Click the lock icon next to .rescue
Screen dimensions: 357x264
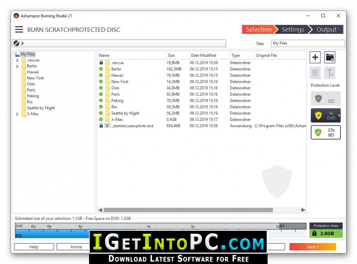pos(101,62)
